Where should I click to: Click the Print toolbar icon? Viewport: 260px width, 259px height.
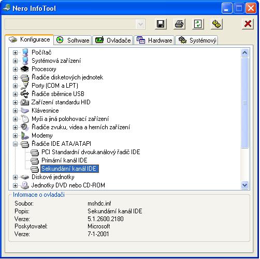pyautogui.click(x=179, y=24)
